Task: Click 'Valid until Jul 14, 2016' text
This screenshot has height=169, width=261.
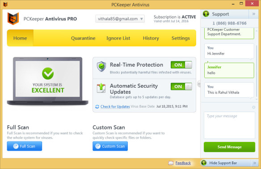Action: pyautogui.click(x=171, y=21)
